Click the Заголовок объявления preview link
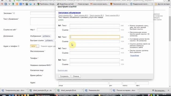Viewport: 171px width, 96px height. pyautogui.click(x=69, y=13)
